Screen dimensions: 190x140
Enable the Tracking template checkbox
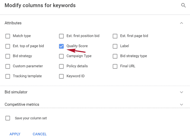[8, 76]
